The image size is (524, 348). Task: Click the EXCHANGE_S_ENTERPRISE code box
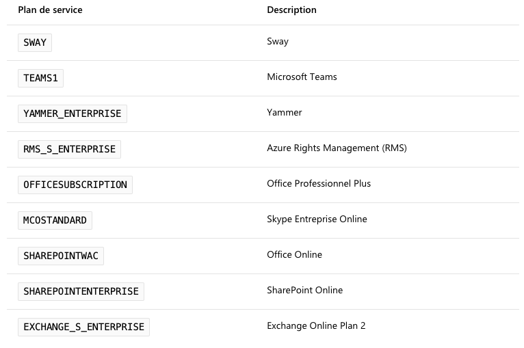(x=83, y=327)
